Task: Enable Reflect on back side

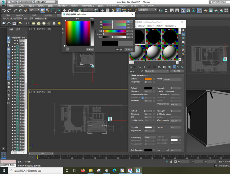Action: tap(158, 91)
